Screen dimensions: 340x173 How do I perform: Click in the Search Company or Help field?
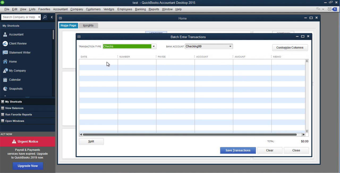19,17
